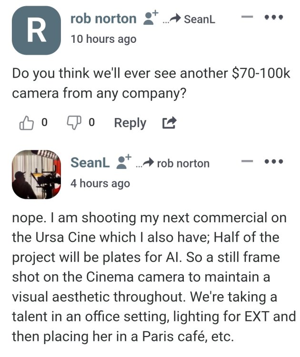Image resolution: width=300 pixels, height=357 pixels.
Task: Share rob norton's comment
Action: (169, 123)
